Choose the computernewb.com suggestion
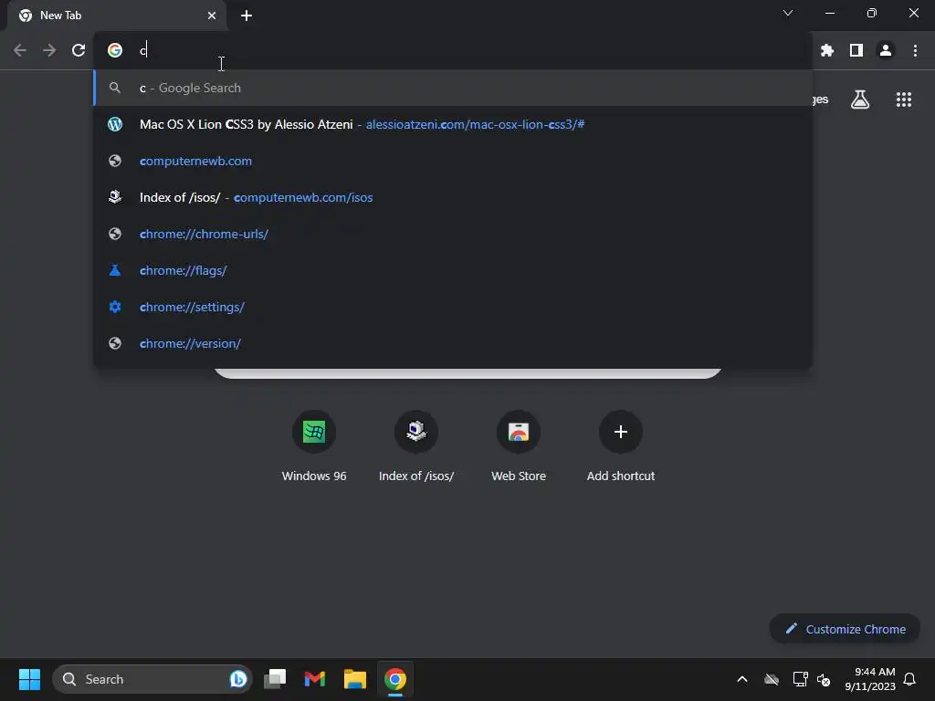The image size is (935, 701). [453, 161]
